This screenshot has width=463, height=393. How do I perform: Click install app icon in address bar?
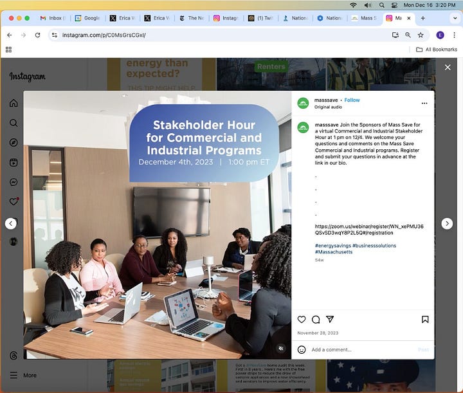pos(395,35)
